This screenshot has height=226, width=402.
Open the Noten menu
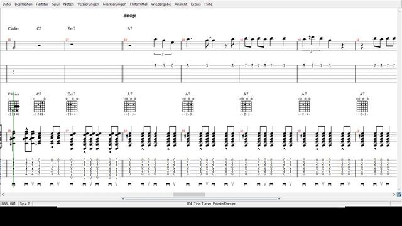point(68,4)
